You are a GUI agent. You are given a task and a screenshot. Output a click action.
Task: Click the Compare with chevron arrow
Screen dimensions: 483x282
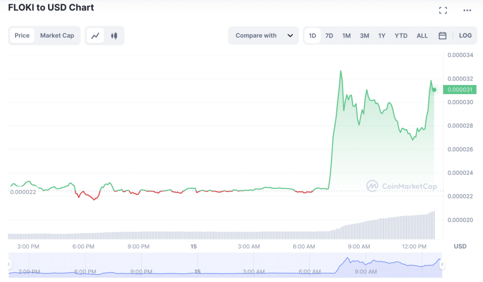(290, 36)
